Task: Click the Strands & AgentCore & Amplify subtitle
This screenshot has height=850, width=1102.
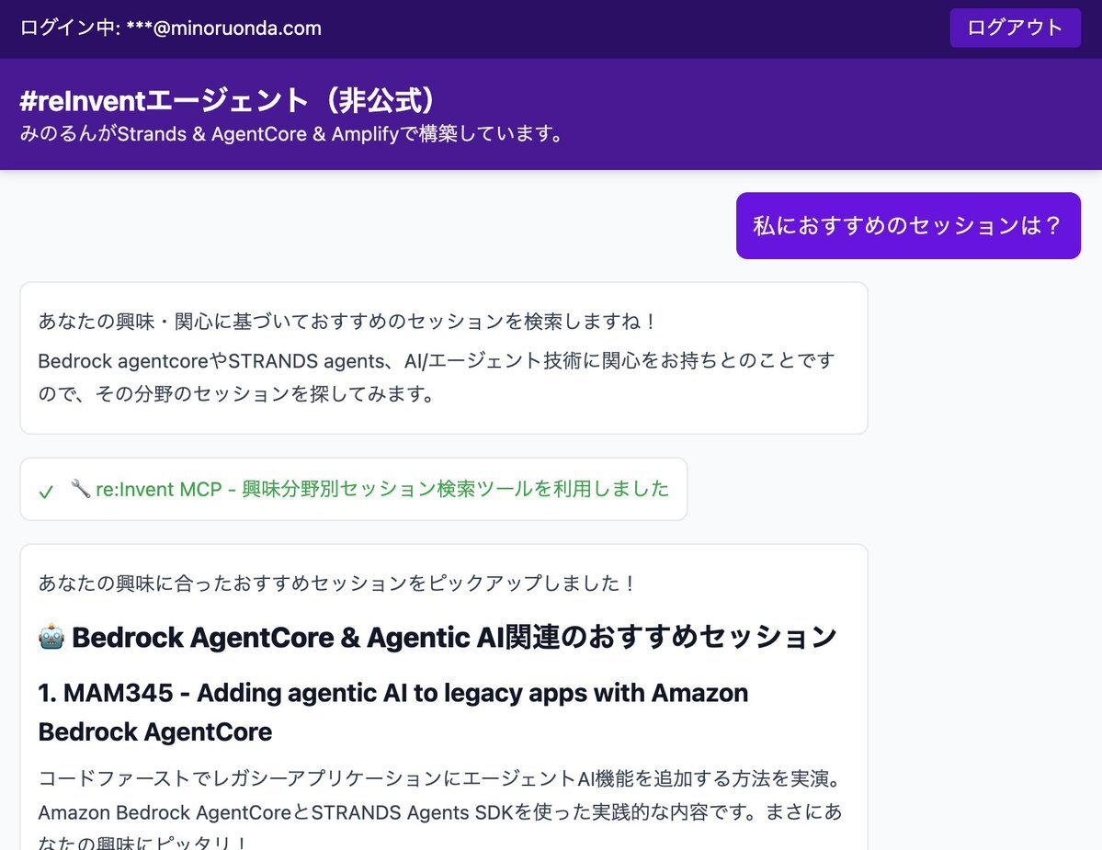Action: click(x=291, y=134)
